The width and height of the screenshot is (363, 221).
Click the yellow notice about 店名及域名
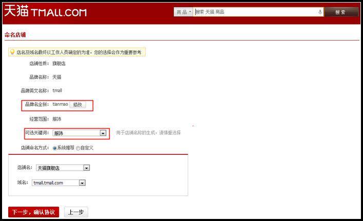tap(77, 52)
